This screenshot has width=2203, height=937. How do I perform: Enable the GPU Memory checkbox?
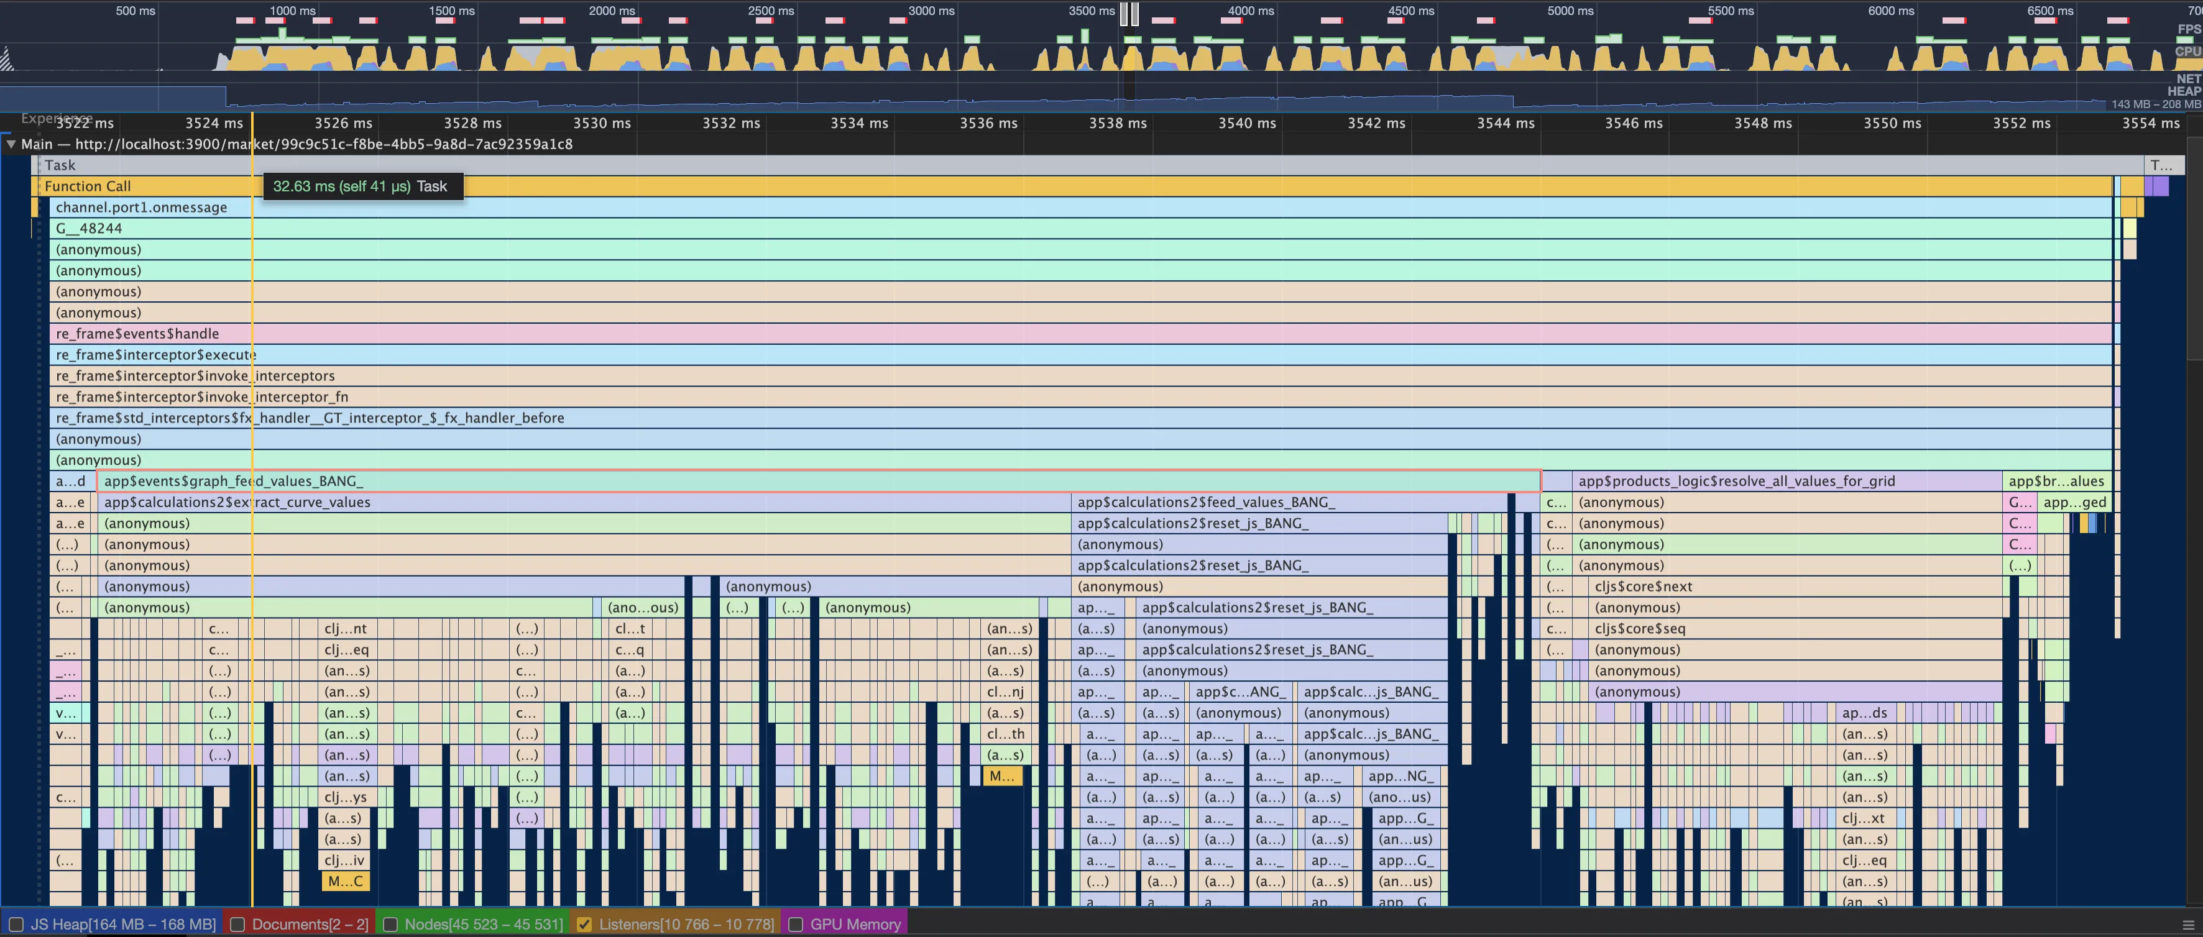pyautogui.click(x=795, y=924)
